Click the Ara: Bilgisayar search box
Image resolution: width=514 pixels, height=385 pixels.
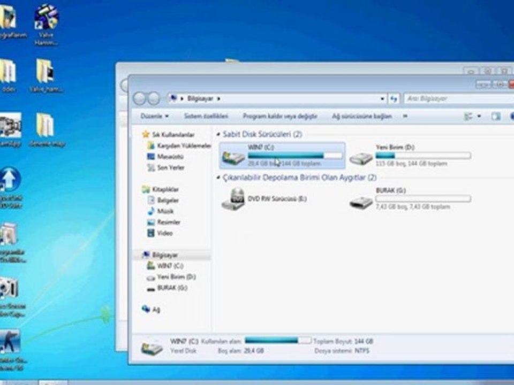point(459,98)
